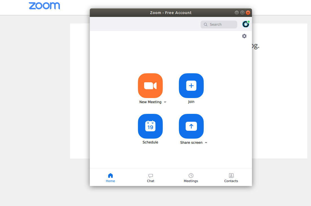Switch to the Chat tab
311x206 pixels.
point(151,178)
